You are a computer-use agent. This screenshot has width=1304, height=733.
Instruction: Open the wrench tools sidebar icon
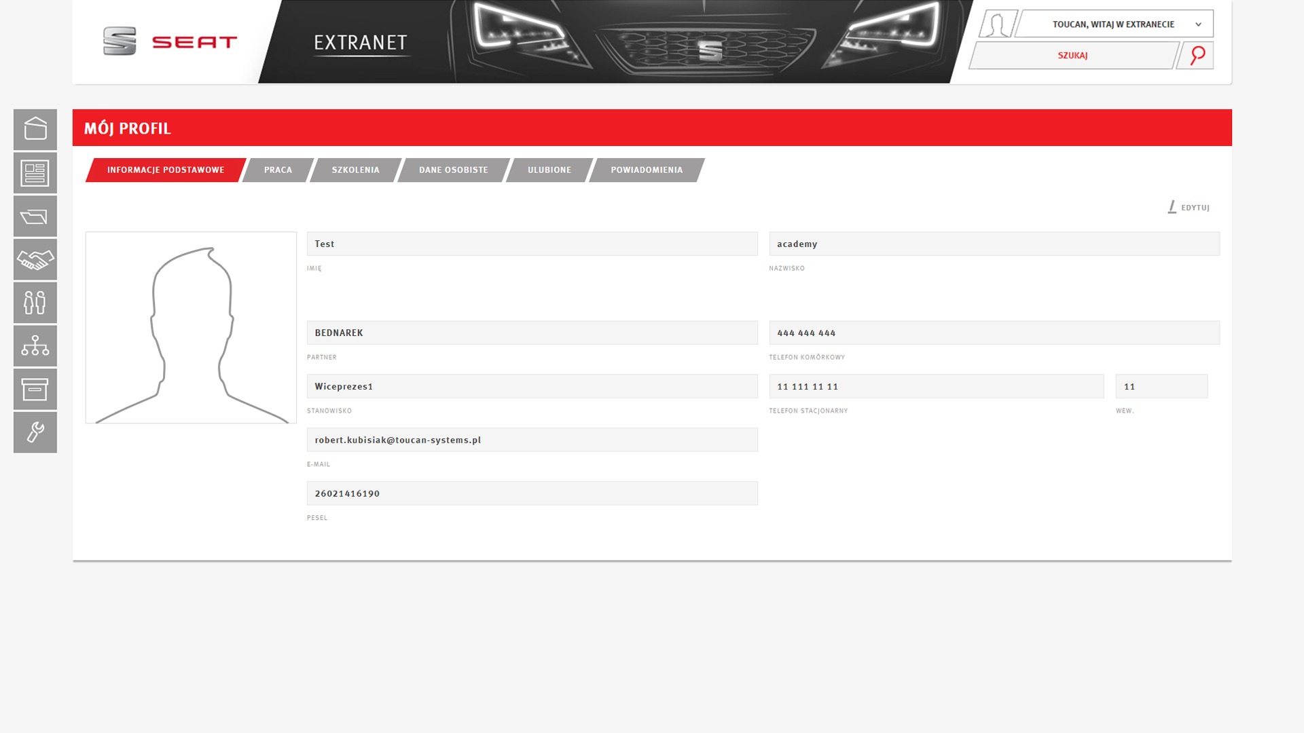pos(35,432)
